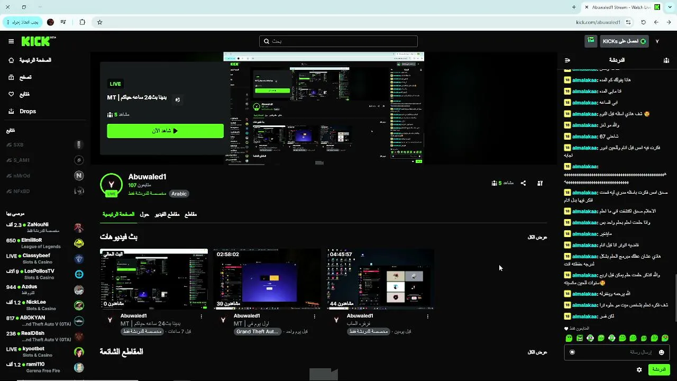Click the Classybeef channel avatar
Screen dimensions: 677x381
(79, 259)
